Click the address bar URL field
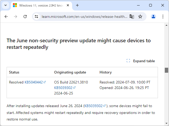This screenshot has width=169, height=126. (x=84, y=17)
